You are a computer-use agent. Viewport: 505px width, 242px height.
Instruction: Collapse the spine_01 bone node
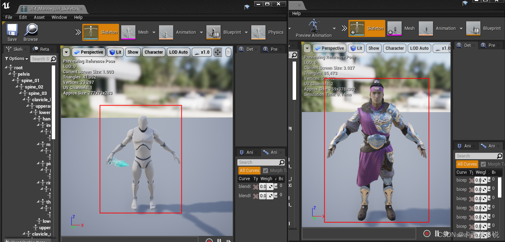tap(13, 80)
